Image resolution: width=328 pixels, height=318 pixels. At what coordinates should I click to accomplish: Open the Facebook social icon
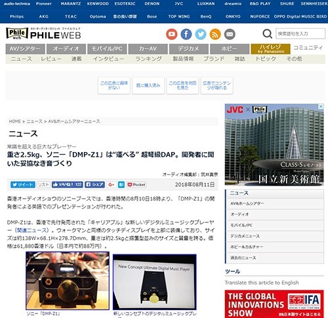pyautogui.click(x=186, y=34)
